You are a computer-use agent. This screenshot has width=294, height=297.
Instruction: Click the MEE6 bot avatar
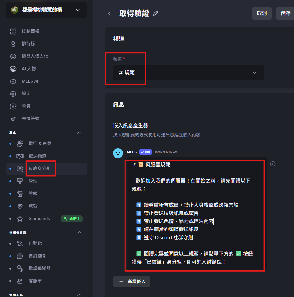coord(118,153)
